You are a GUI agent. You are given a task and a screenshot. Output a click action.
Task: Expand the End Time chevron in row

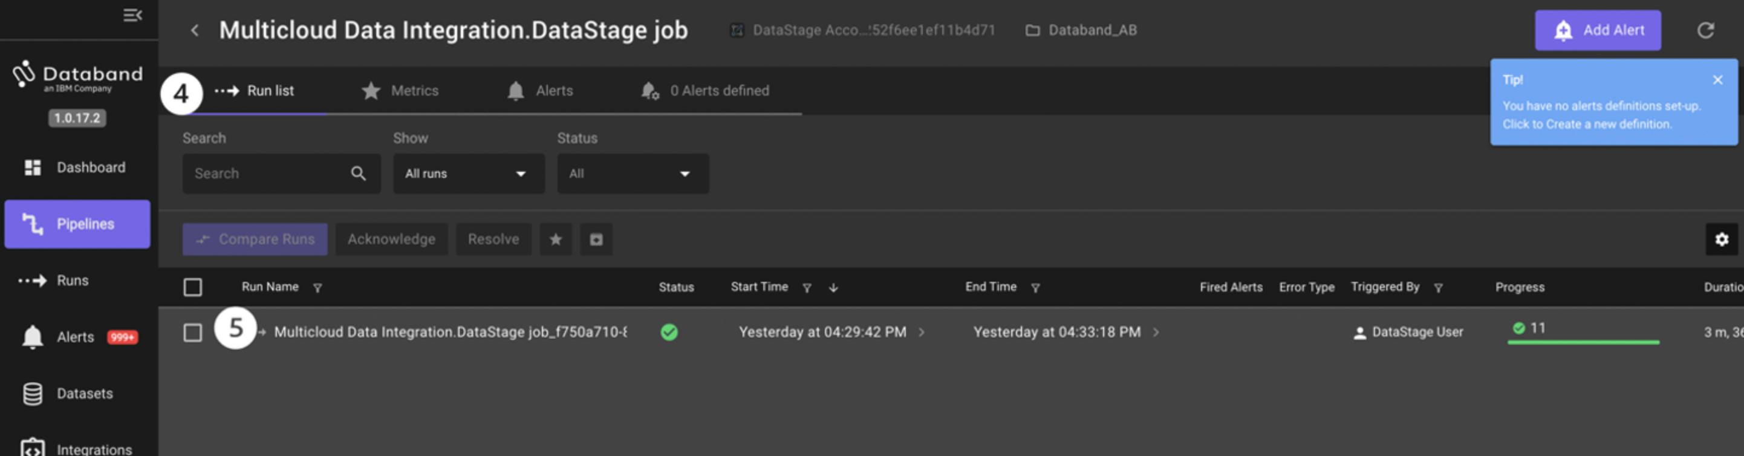(x=1156, y=332)
